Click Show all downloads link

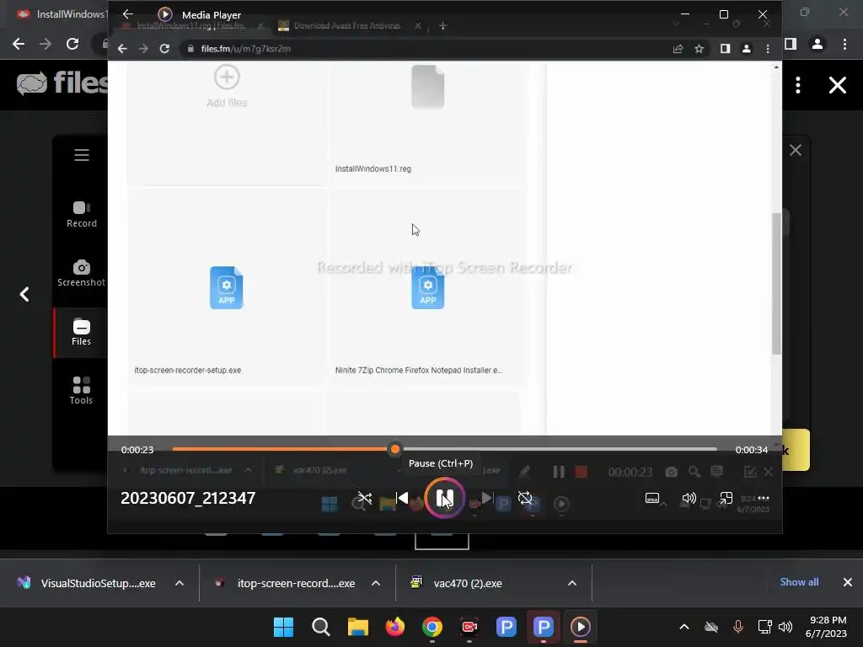[799, 582]
